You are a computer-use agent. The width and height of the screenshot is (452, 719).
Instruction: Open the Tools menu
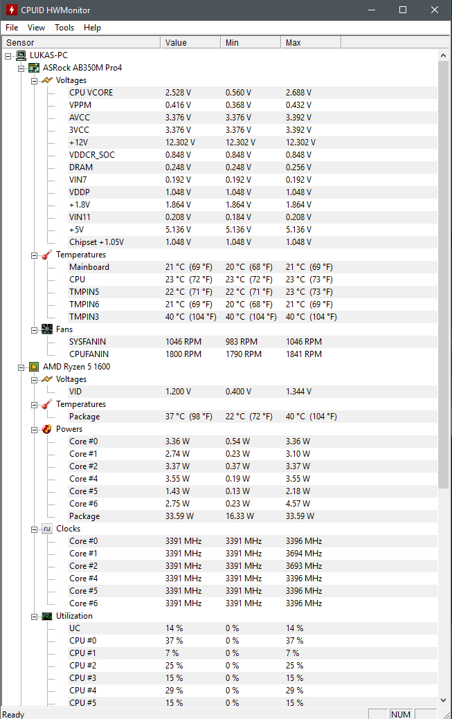(64, 28)
